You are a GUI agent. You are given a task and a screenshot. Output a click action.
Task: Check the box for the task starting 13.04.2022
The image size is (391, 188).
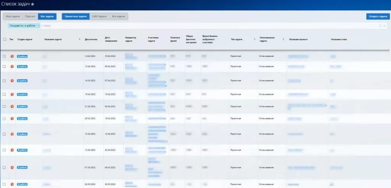5,66
